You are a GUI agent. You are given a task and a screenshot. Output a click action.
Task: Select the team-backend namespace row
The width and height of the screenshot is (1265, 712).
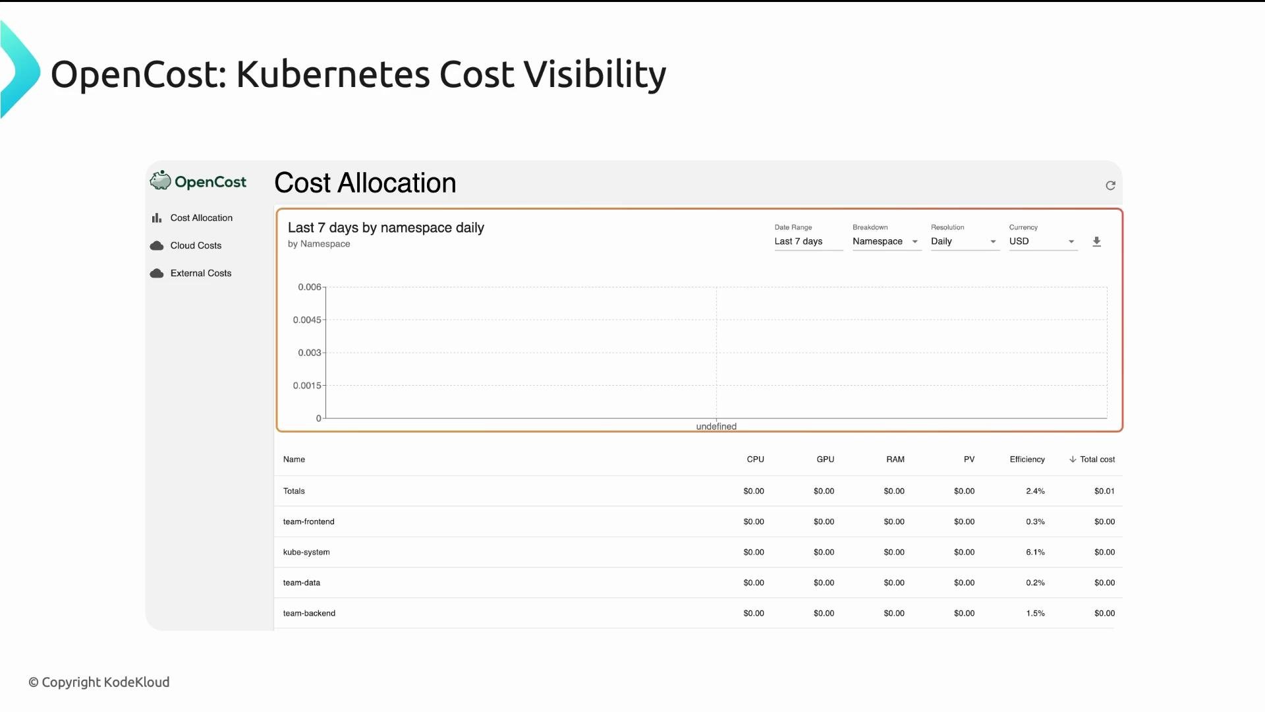coord(698,613)
